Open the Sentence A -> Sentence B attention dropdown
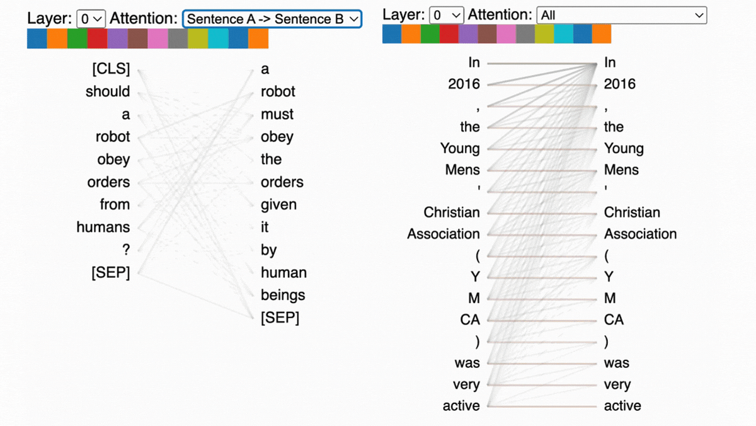 pyautogui.click(x=272, y=19)
